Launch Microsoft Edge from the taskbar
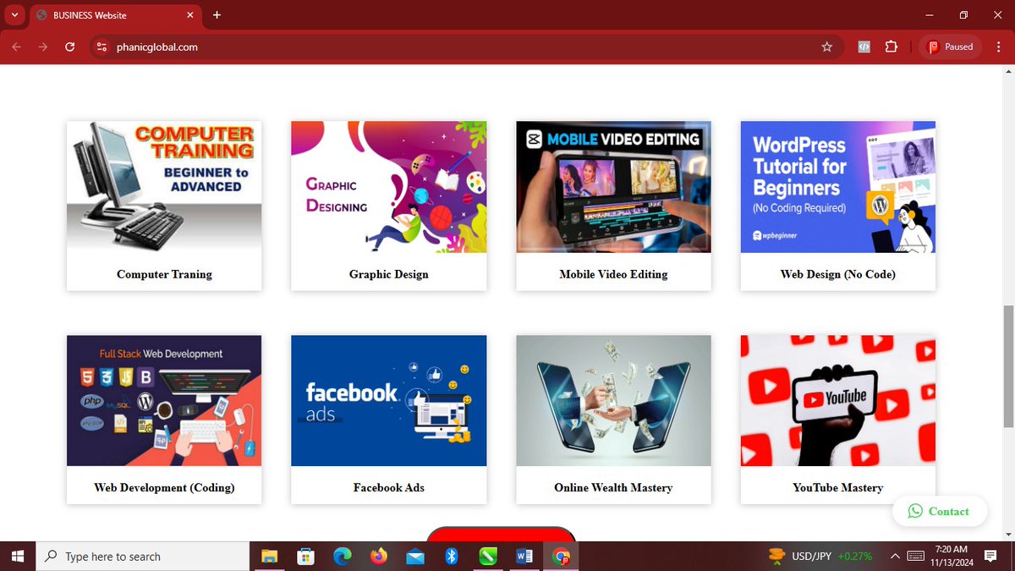Image resolution: width=1015 pixels, height=571 pixels. pyautogui.click(x=342, y=557)
